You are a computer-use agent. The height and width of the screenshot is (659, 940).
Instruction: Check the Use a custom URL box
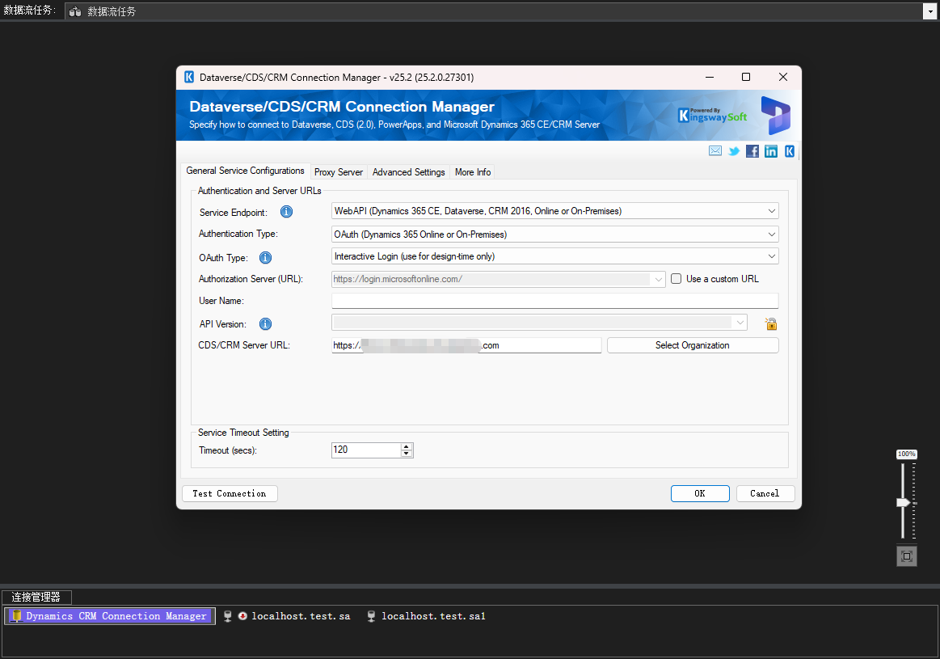(x=677, y=279)
